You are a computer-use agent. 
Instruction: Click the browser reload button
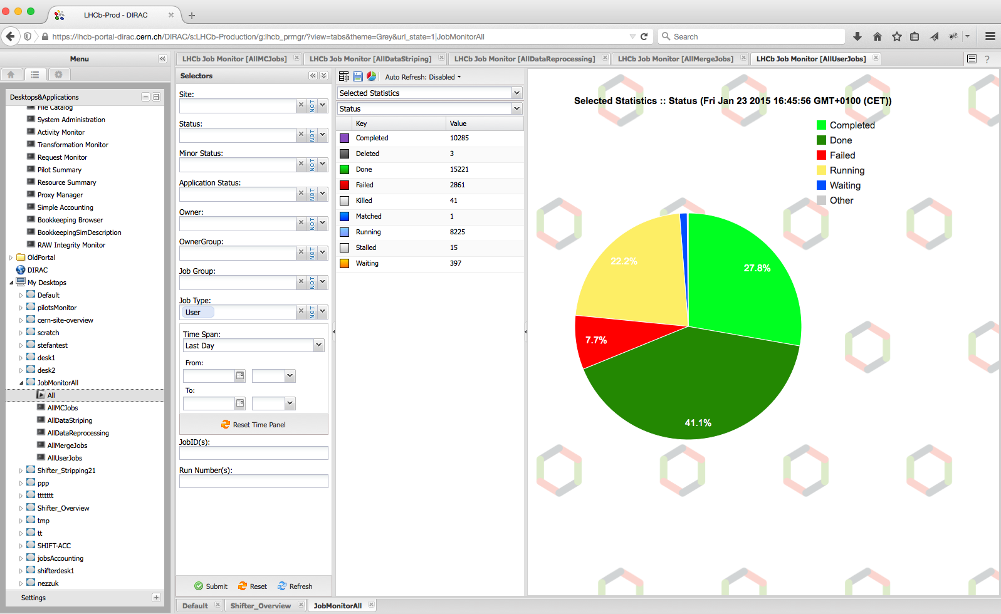(x=644, y=36)
